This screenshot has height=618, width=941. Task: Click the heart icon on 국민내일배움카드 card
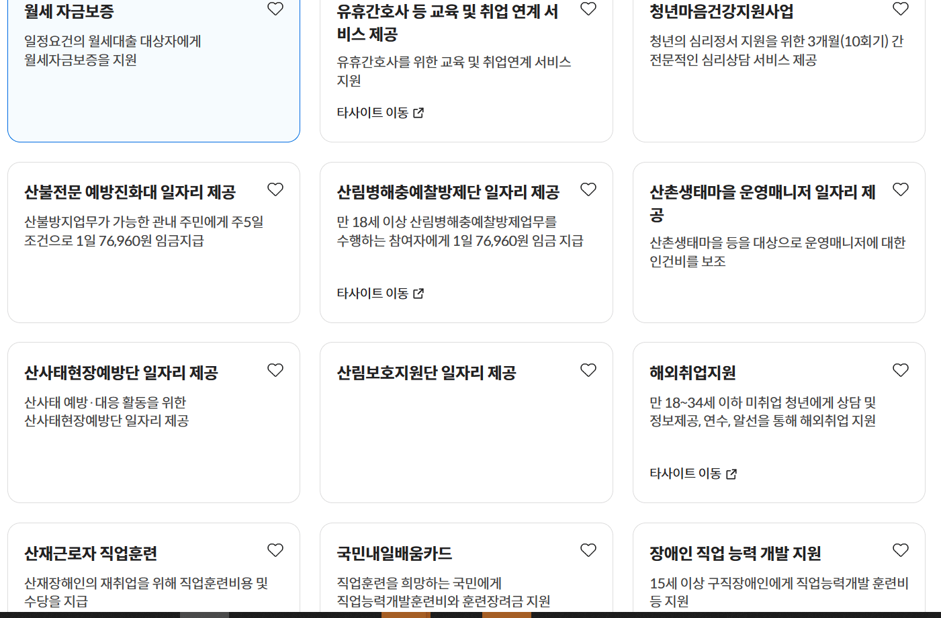[x=588, y=549]
